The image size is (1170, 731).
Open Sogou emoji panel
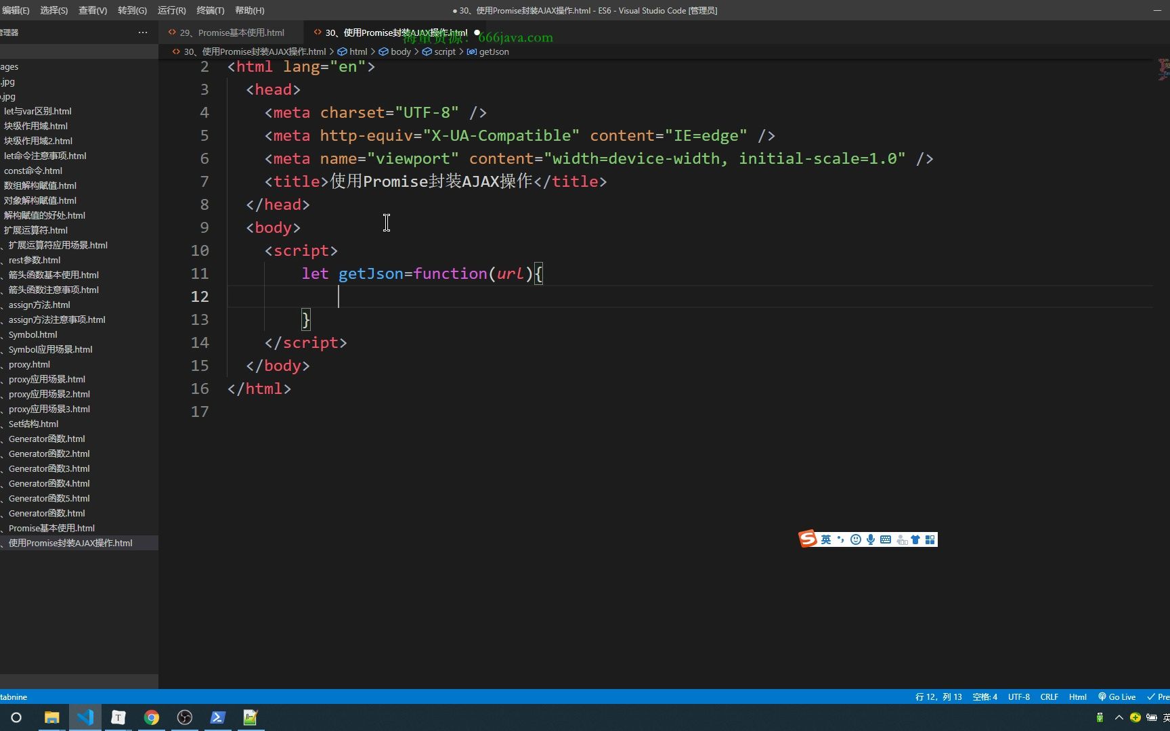(856, 539)
